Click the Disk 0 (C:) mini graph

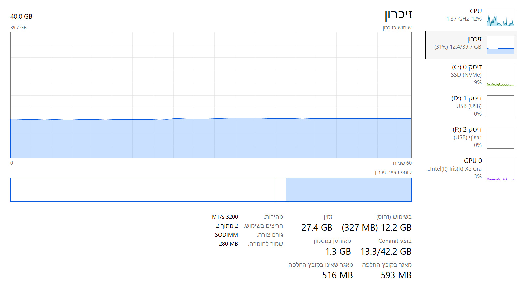[x=500, y=75]
